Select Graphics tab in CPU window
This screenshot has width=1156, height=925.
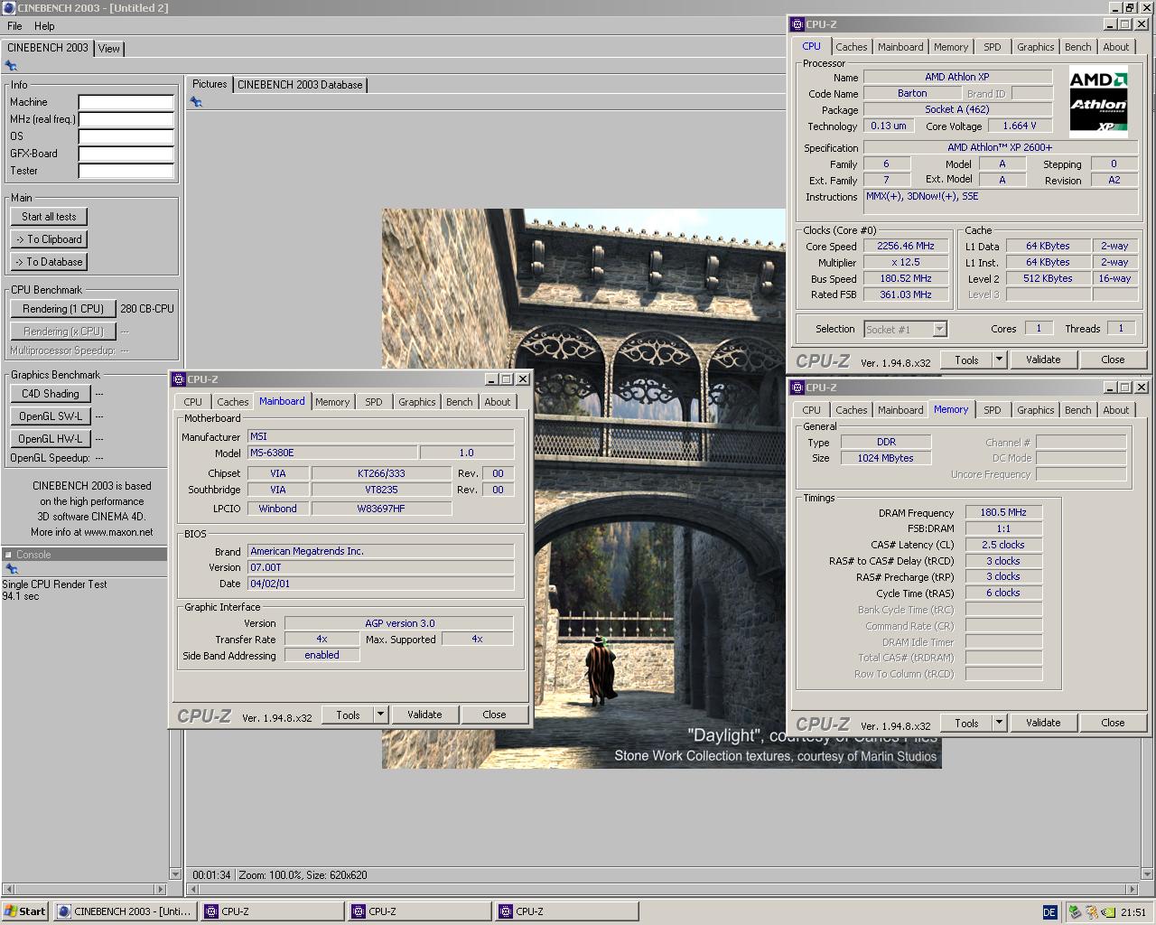click(x=1035, y=47)
